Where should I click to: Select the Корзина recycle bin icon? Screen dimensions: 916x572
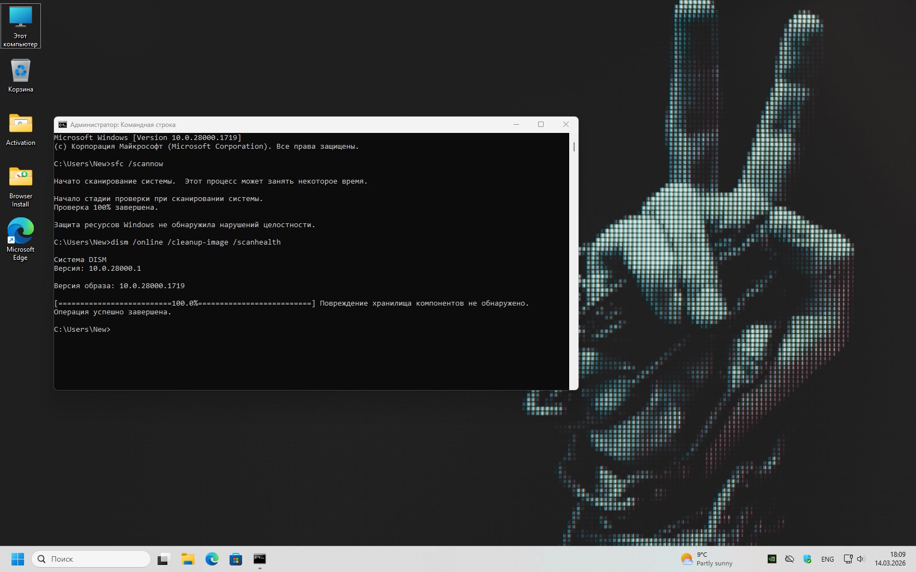click(x=21, y=76)
